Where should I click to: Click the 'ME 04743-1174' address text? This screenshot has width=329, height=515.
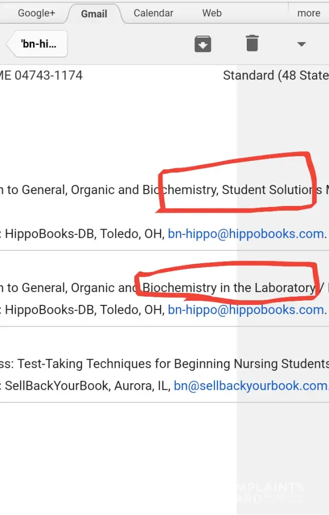42,76
